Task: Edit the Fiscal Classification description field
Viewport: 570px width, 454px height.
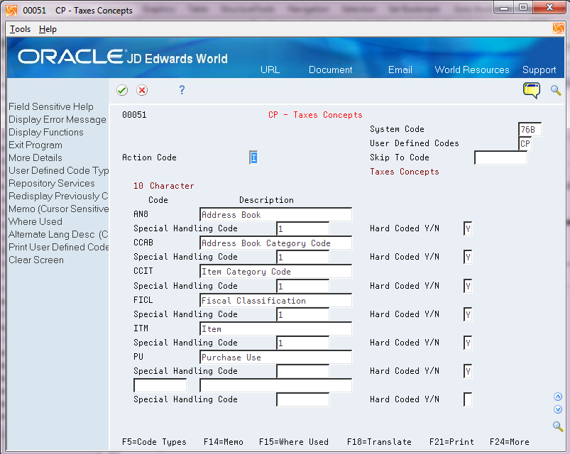Action: click(x=276, y=300)
